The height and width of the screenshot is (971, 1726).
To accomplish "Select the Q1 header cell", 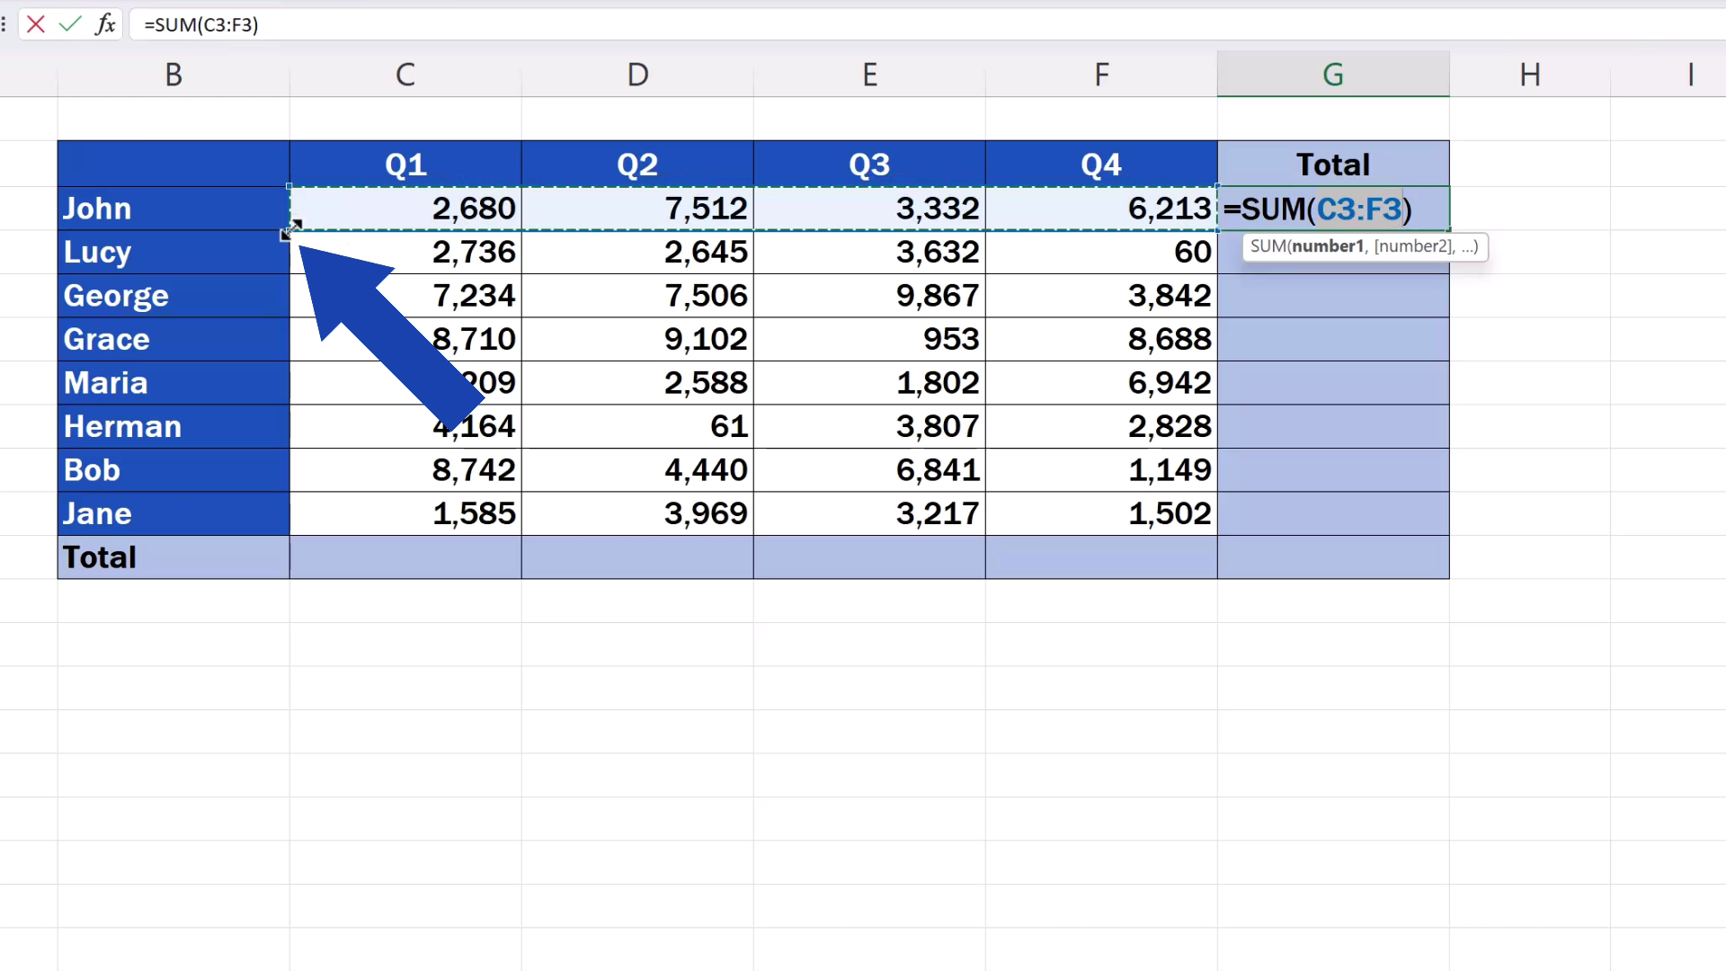I will pos(405,163).
